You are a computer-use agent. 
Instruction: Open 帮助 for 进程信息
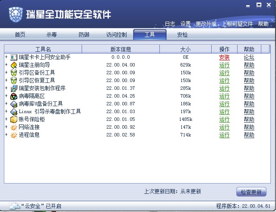[249, 135]
